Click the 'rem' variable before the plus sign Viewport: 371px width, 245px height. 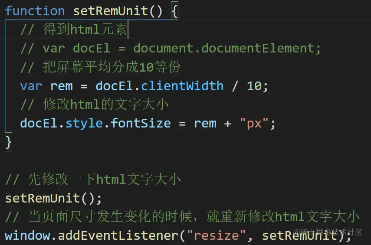coord(205,124)
